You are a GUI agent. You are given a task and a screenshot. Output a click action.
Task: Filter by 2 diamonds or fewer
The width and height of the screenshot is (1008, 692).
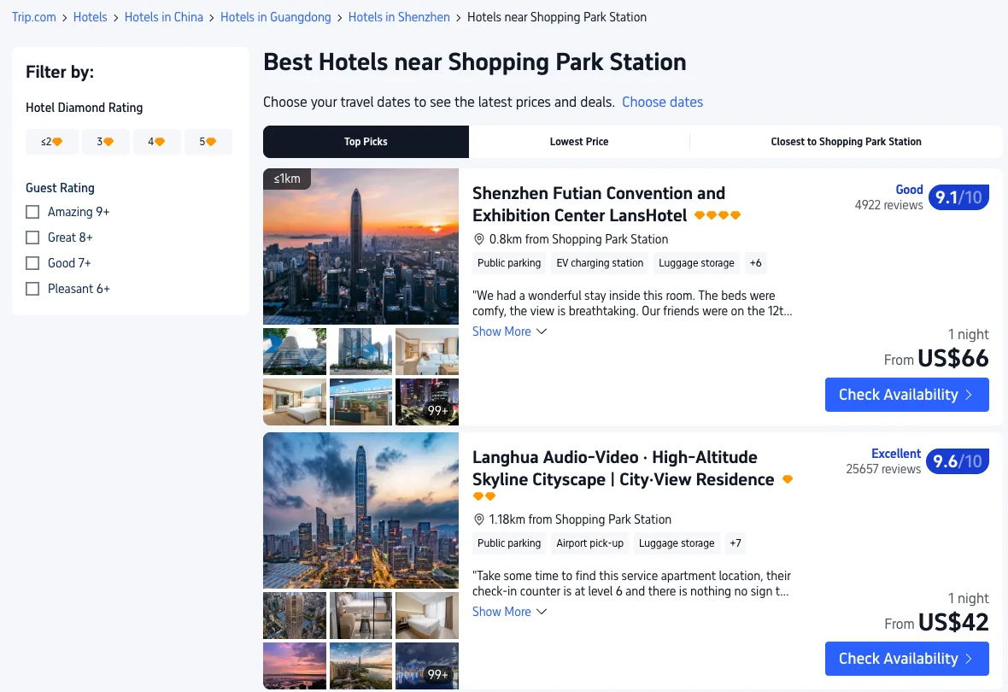click(x=52, y=142)
